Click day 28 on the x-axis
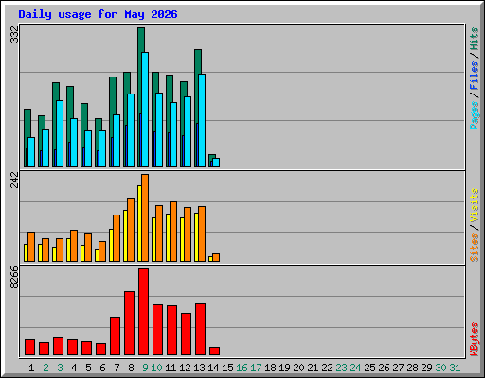Image resolution: width=485 pixels, height=378 pixels. [412, 368]
